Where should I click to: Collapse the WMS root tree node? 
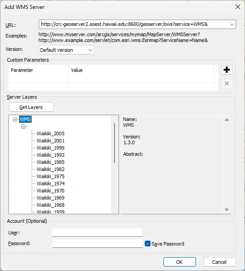tap(15, 119)
